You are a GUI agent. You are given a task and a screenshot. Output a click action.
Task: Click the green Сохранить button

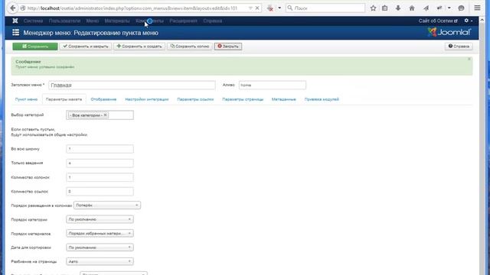[35, 47]
